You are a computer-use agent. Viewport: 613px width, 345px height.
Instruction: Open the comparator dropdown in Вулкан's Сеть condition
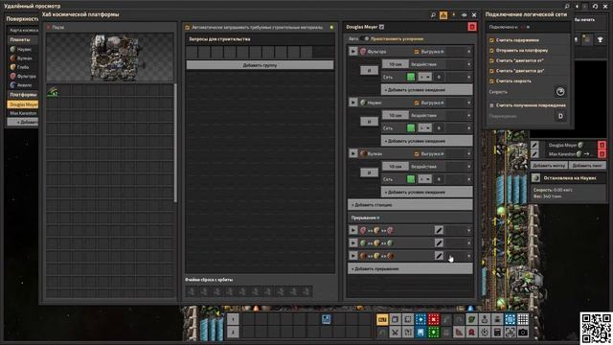pos(425,179)
